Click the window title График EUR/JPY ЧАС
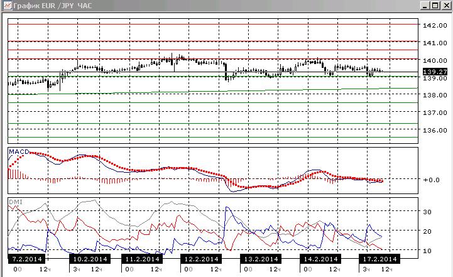The width and height of the screenshot is (453, 277). (53, 6)
